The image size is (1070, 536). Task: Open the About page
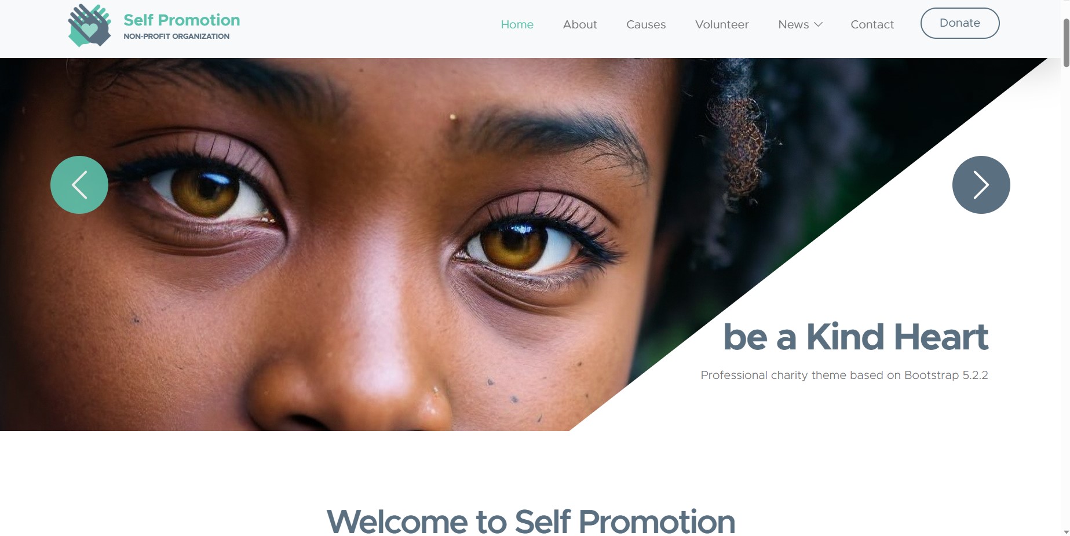click(580, 24)
